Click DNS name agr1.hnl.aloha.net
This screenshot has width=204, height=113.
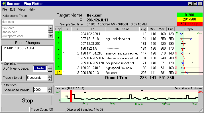118,39
